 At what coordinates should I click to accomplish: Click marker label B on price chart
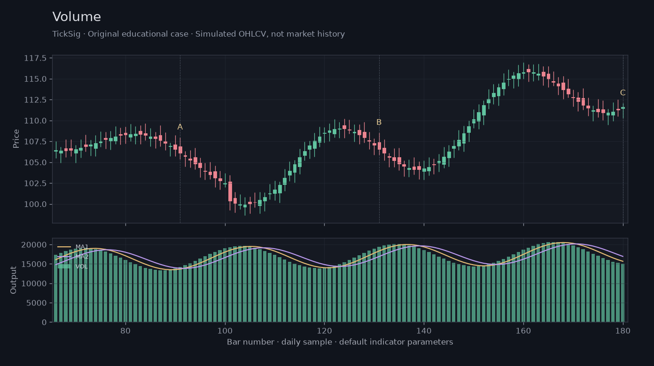(x=379, y=122)
